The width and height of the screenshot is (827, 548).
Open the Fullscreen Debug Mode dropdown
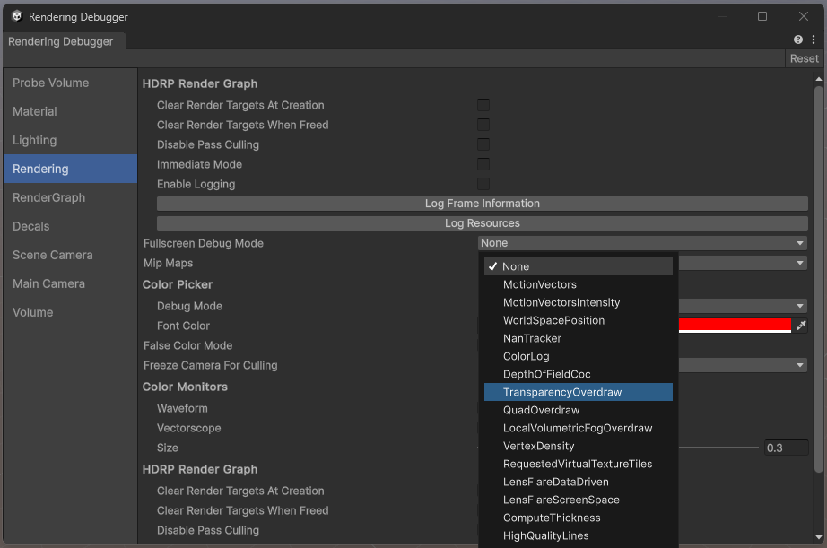click(642, 242)
